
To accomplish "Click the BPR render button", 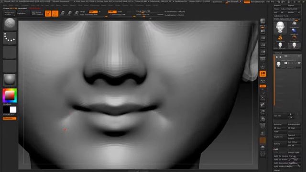I will [262, 21].
